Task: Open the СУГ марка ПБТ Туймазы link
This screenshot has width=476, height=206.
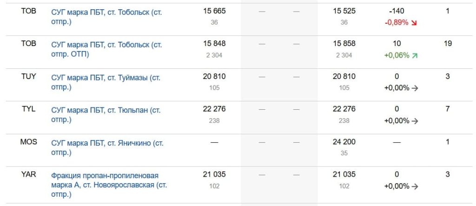Action: pyautogui.click(x=106, y=82)
